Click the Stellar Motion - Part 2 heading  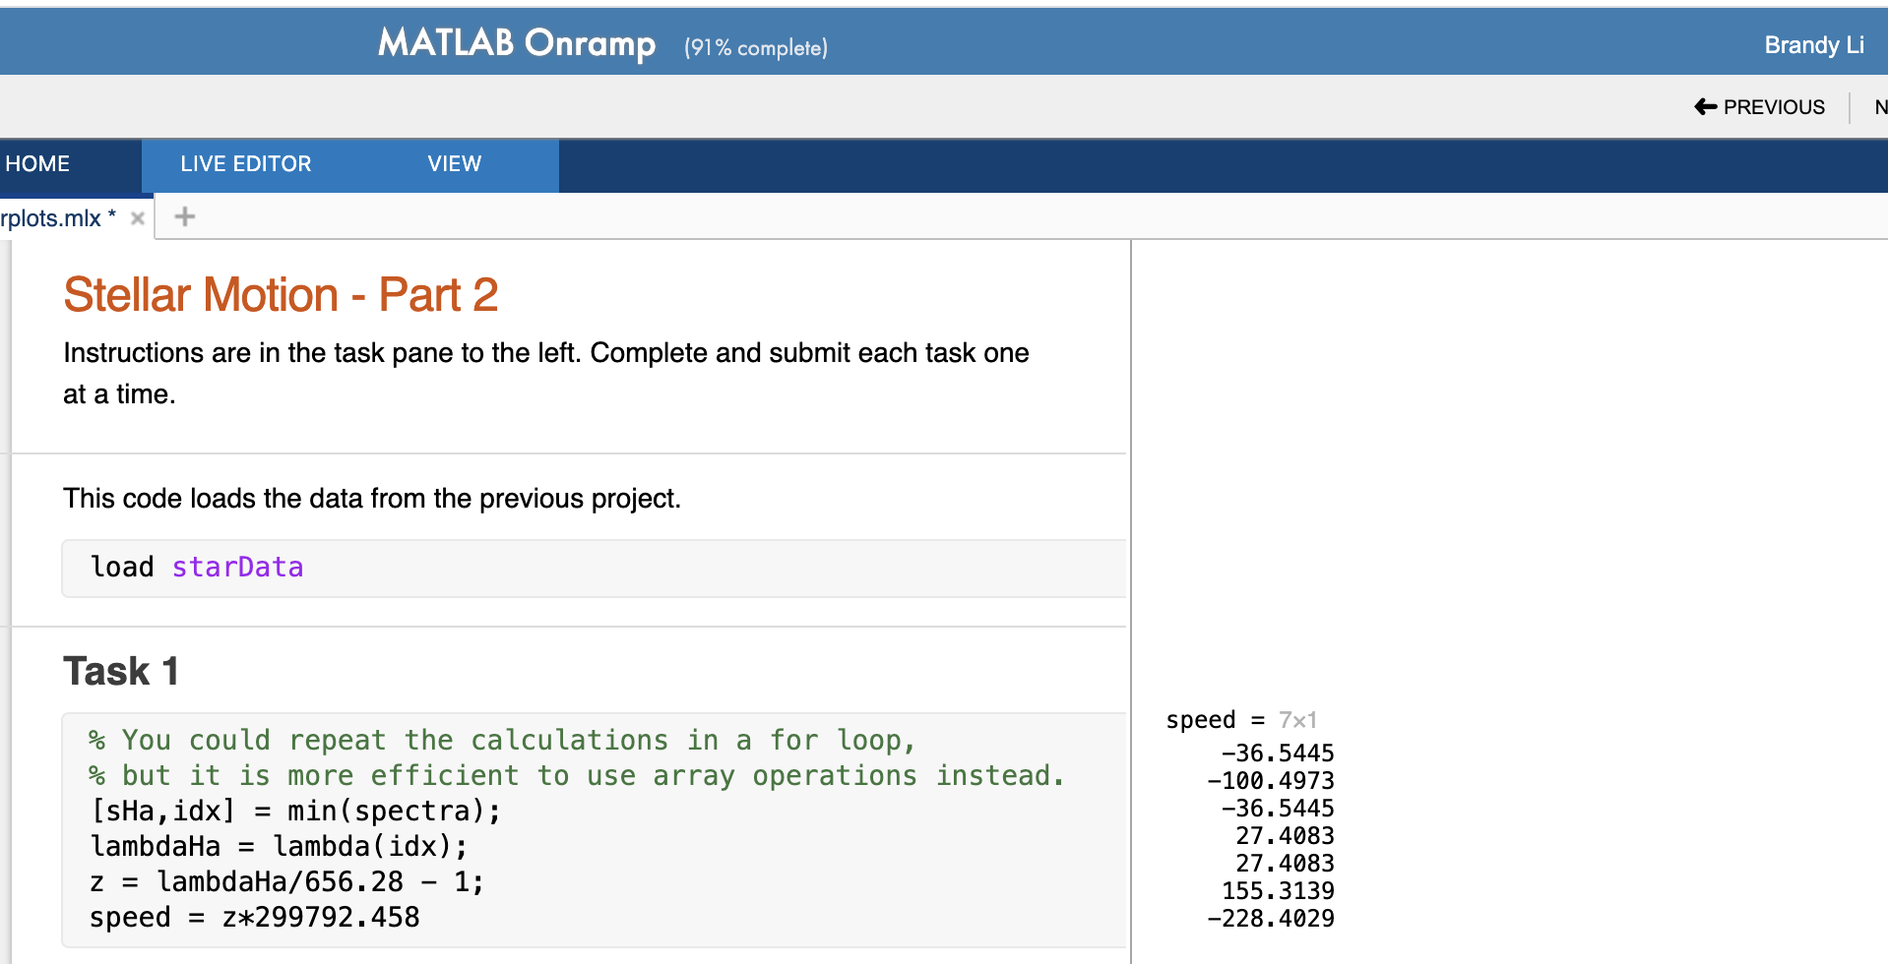[281, 294]
